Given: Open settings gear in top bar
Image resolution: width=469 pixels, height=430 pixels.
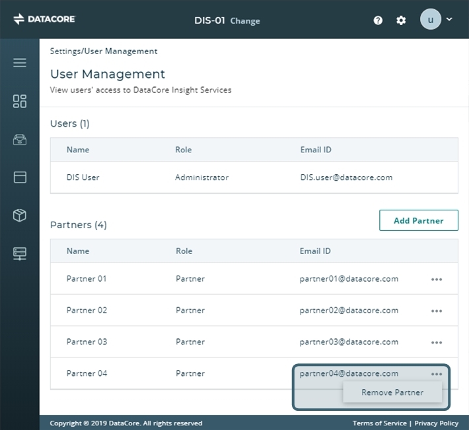Looking at the screenshot, I should point(401,20).
